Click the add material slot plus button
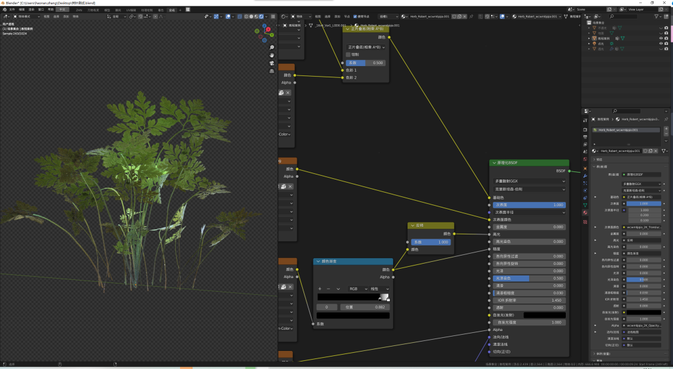The image size is (673, 369). (x=666, y=128)
